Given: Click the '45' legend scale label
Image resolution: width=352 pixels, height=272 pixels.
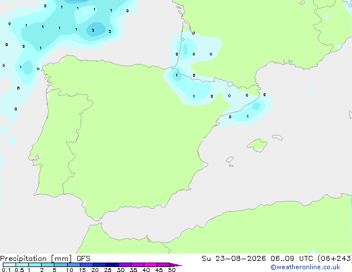Looking at the screenshot, I should pos(159,270).
